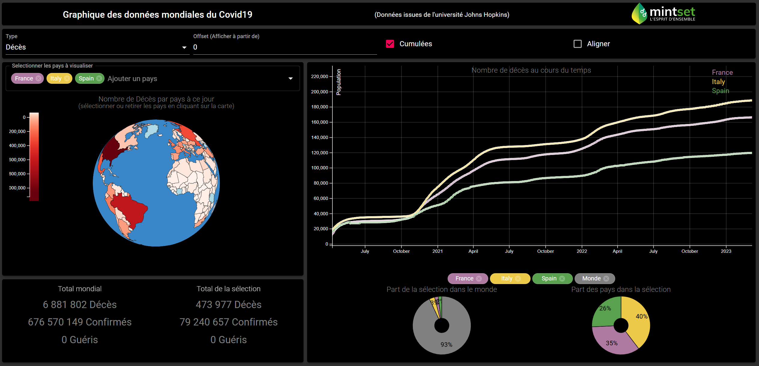759x366 pixels.
Task: Click the red color scale legend bar
Action: [x=34, y=156]
